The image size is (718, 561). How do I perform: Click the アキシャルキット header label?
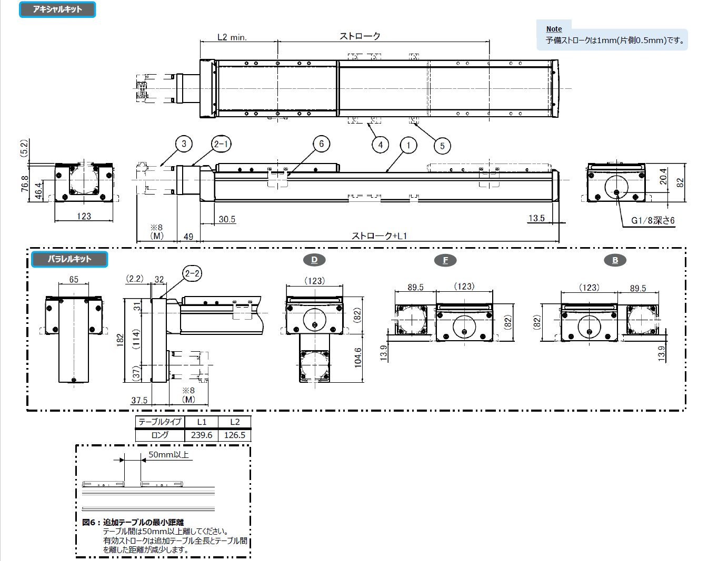pos(57,9)
